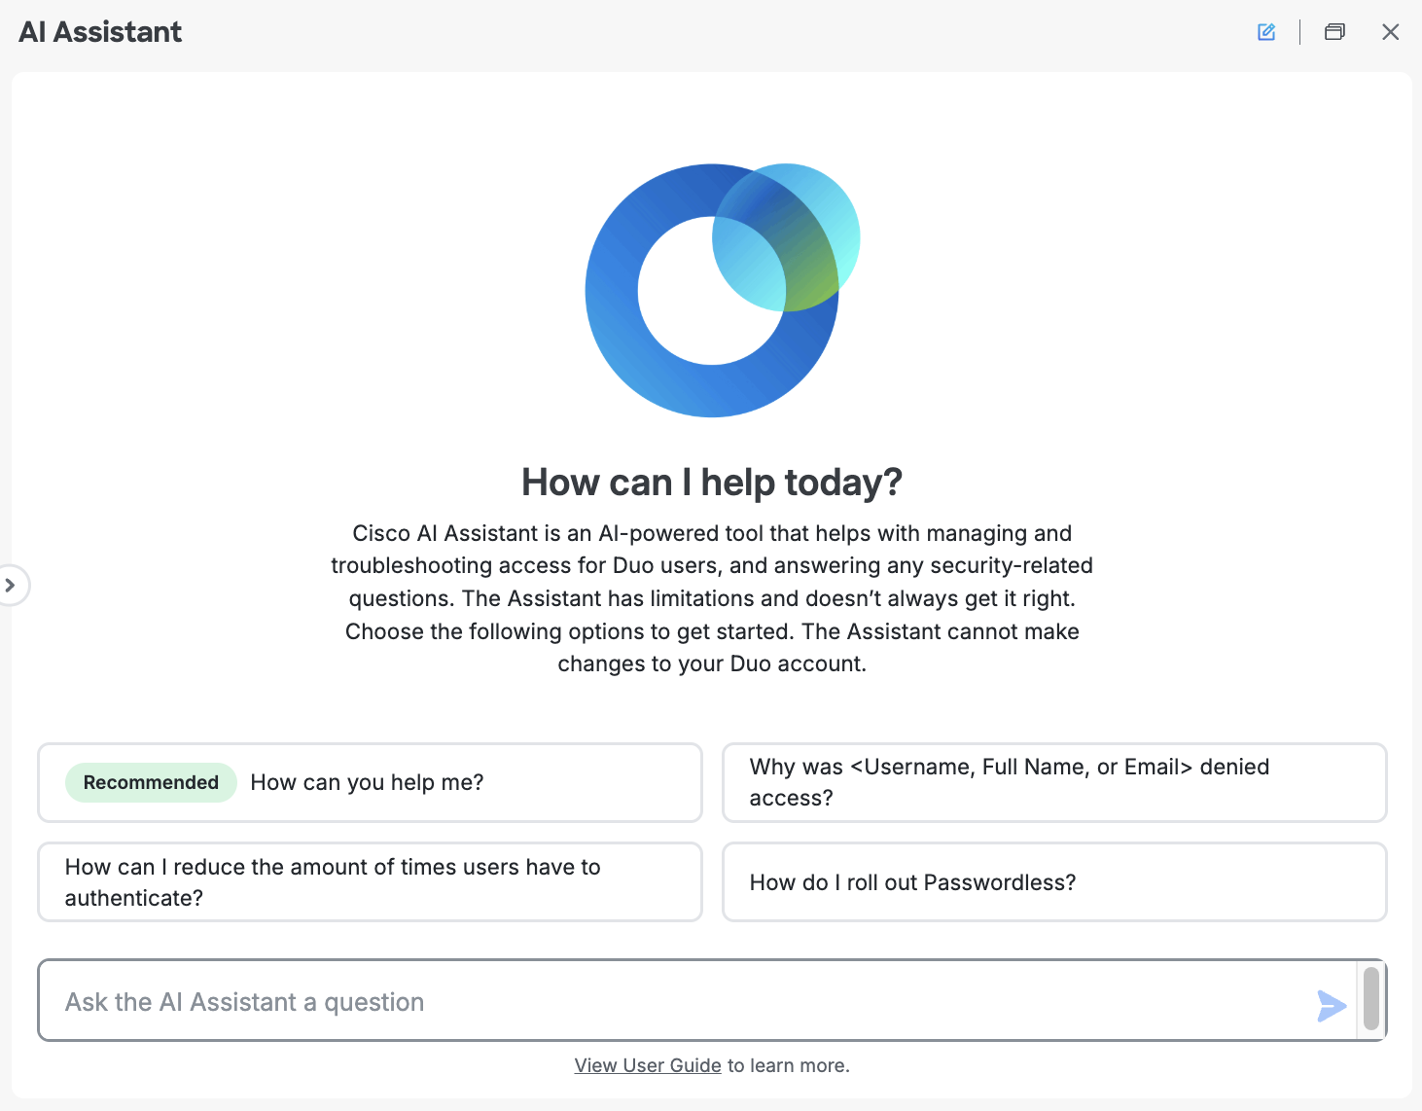Click the green Recommended badge
Image resolution: width=1422 pixels, height=1111 pixels.
point(151,783)
